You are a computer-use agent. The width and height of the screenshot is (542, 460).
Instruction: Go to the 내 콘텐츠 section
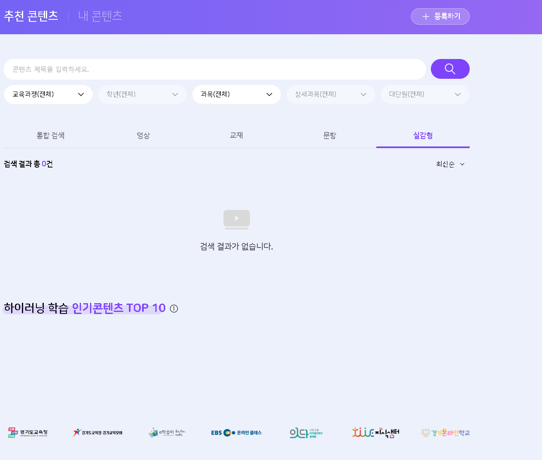pyautogui.click(x=100, y=16)
